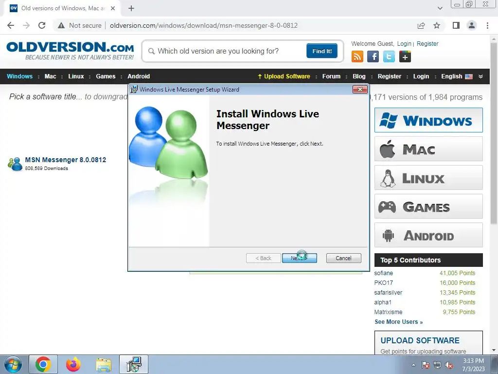This screenshot has height=374, width=498.
Task: Open contributor PKO17's profile
Action: [383, 283]
